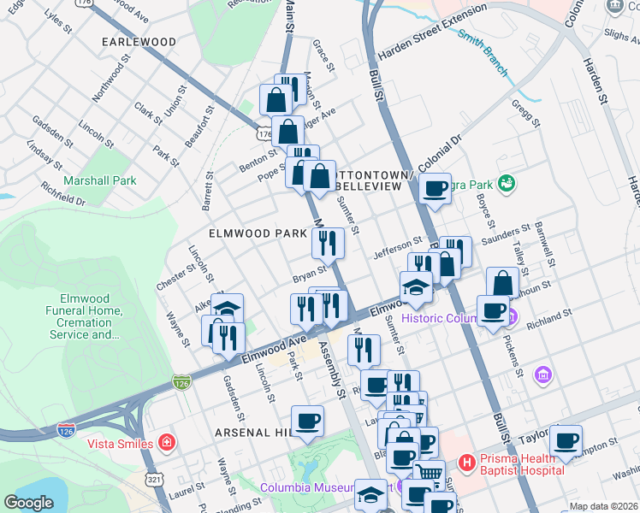Select the cafe marker near Richland St

point(493,312)
